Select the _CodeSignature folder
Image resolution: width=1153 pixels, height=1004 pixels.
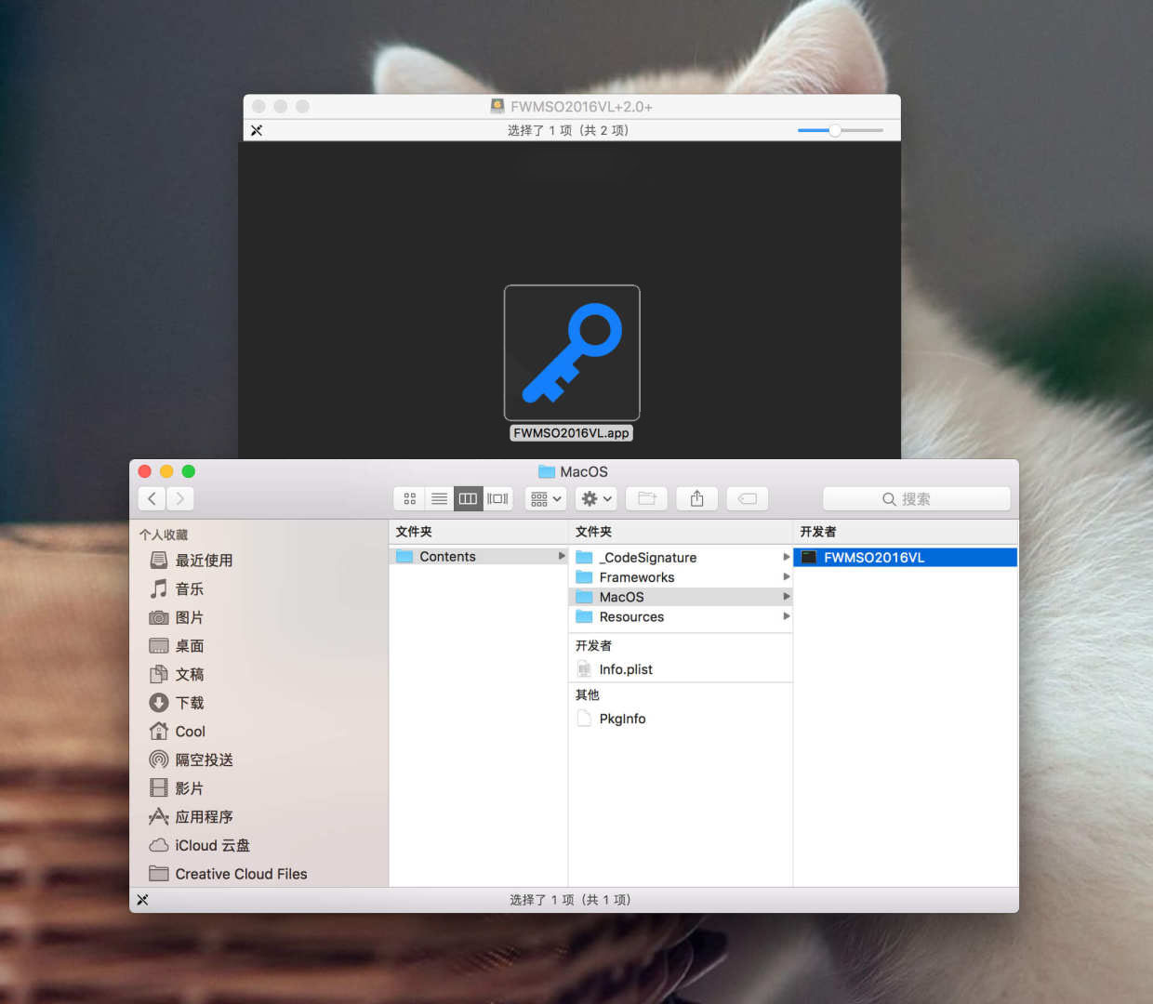(x=681, y=557)
